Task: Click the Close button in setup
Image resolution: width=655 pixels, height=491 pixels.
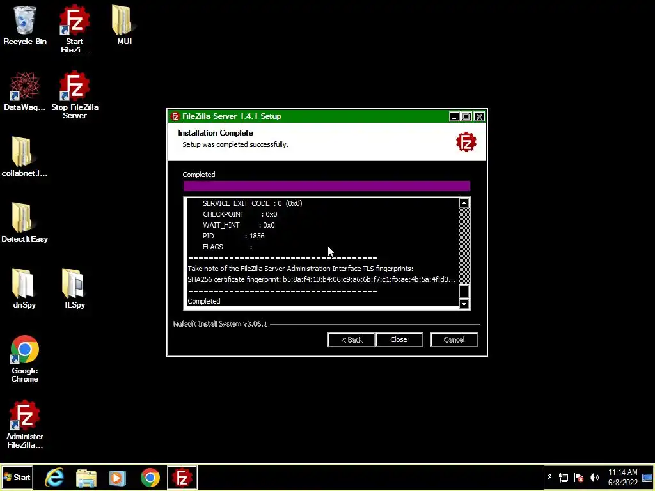Action: [399, 340]
